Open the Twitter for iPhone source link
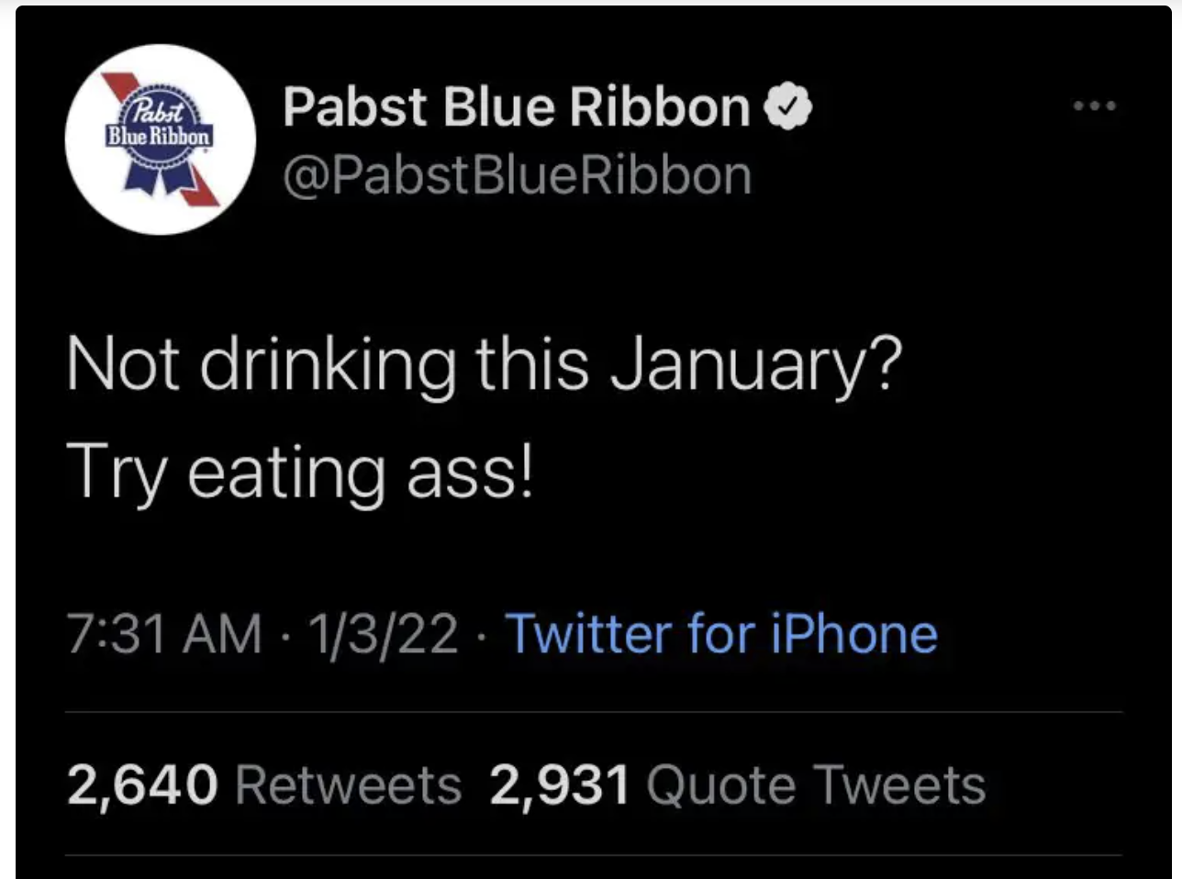Screen dimensions: 1182x879 coord(722,634)
